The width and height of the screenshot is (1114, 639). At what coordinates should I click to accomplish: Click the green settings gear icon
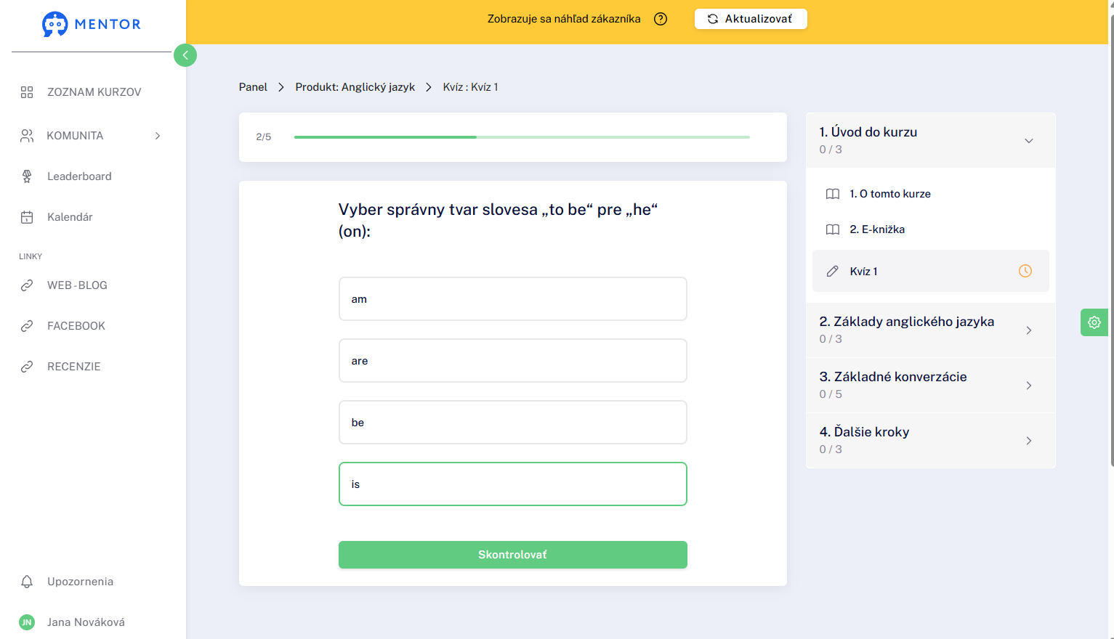[x=1094, y=322]
